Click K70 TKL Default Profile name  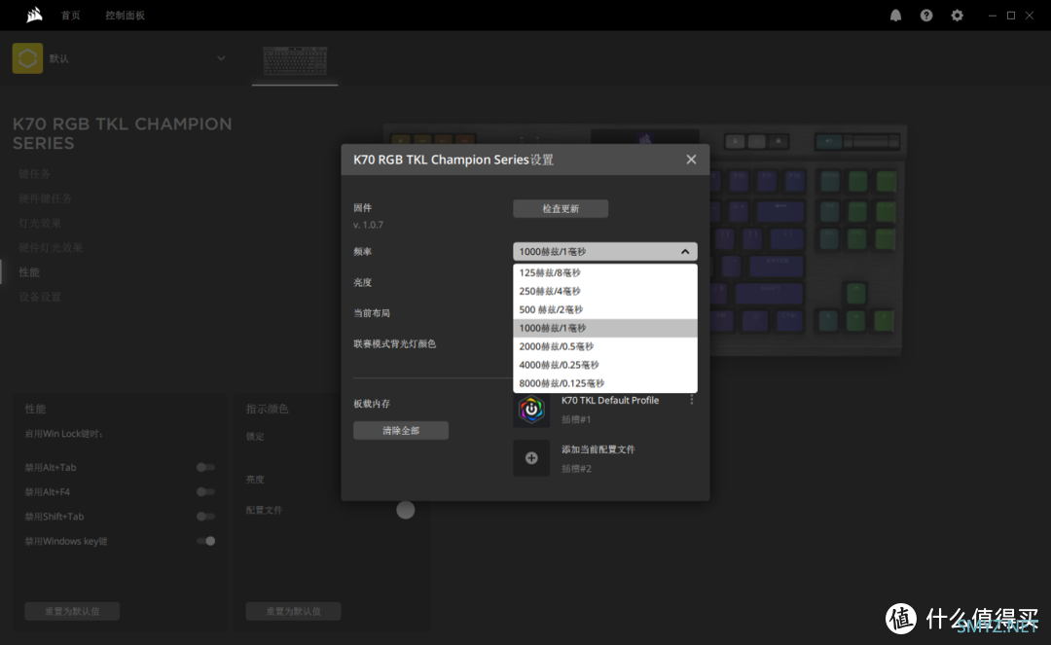coord(610,400)
